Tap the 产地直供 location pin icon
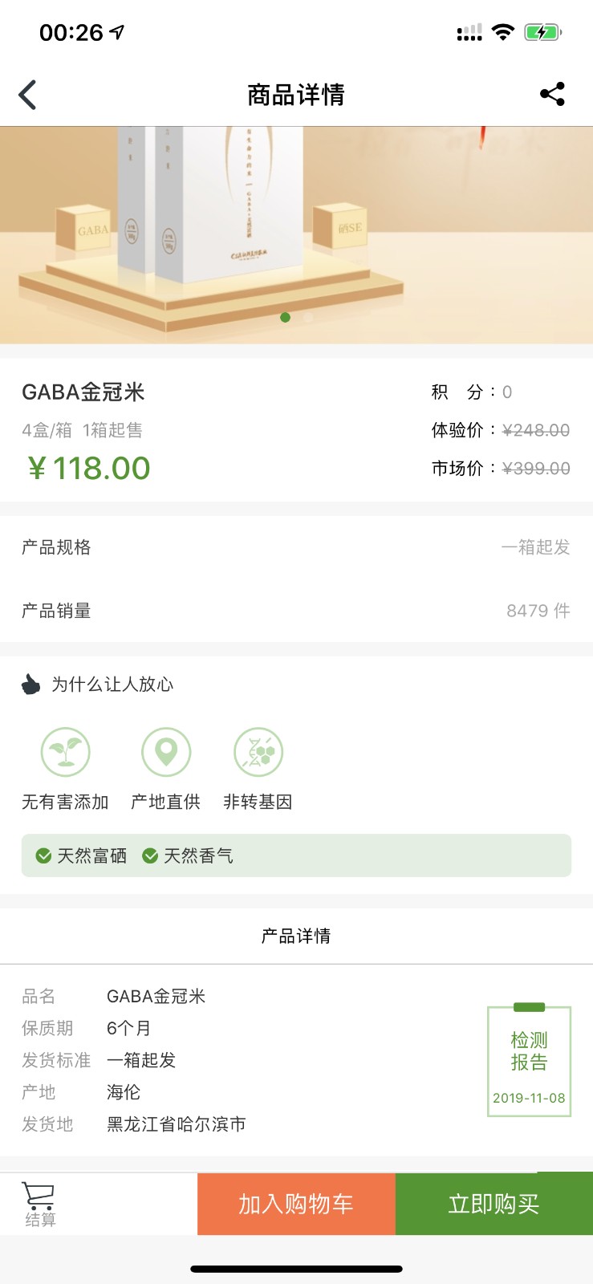Viewport: 593px width, 1284px height. pyautogui.click(x=166, y=752)
